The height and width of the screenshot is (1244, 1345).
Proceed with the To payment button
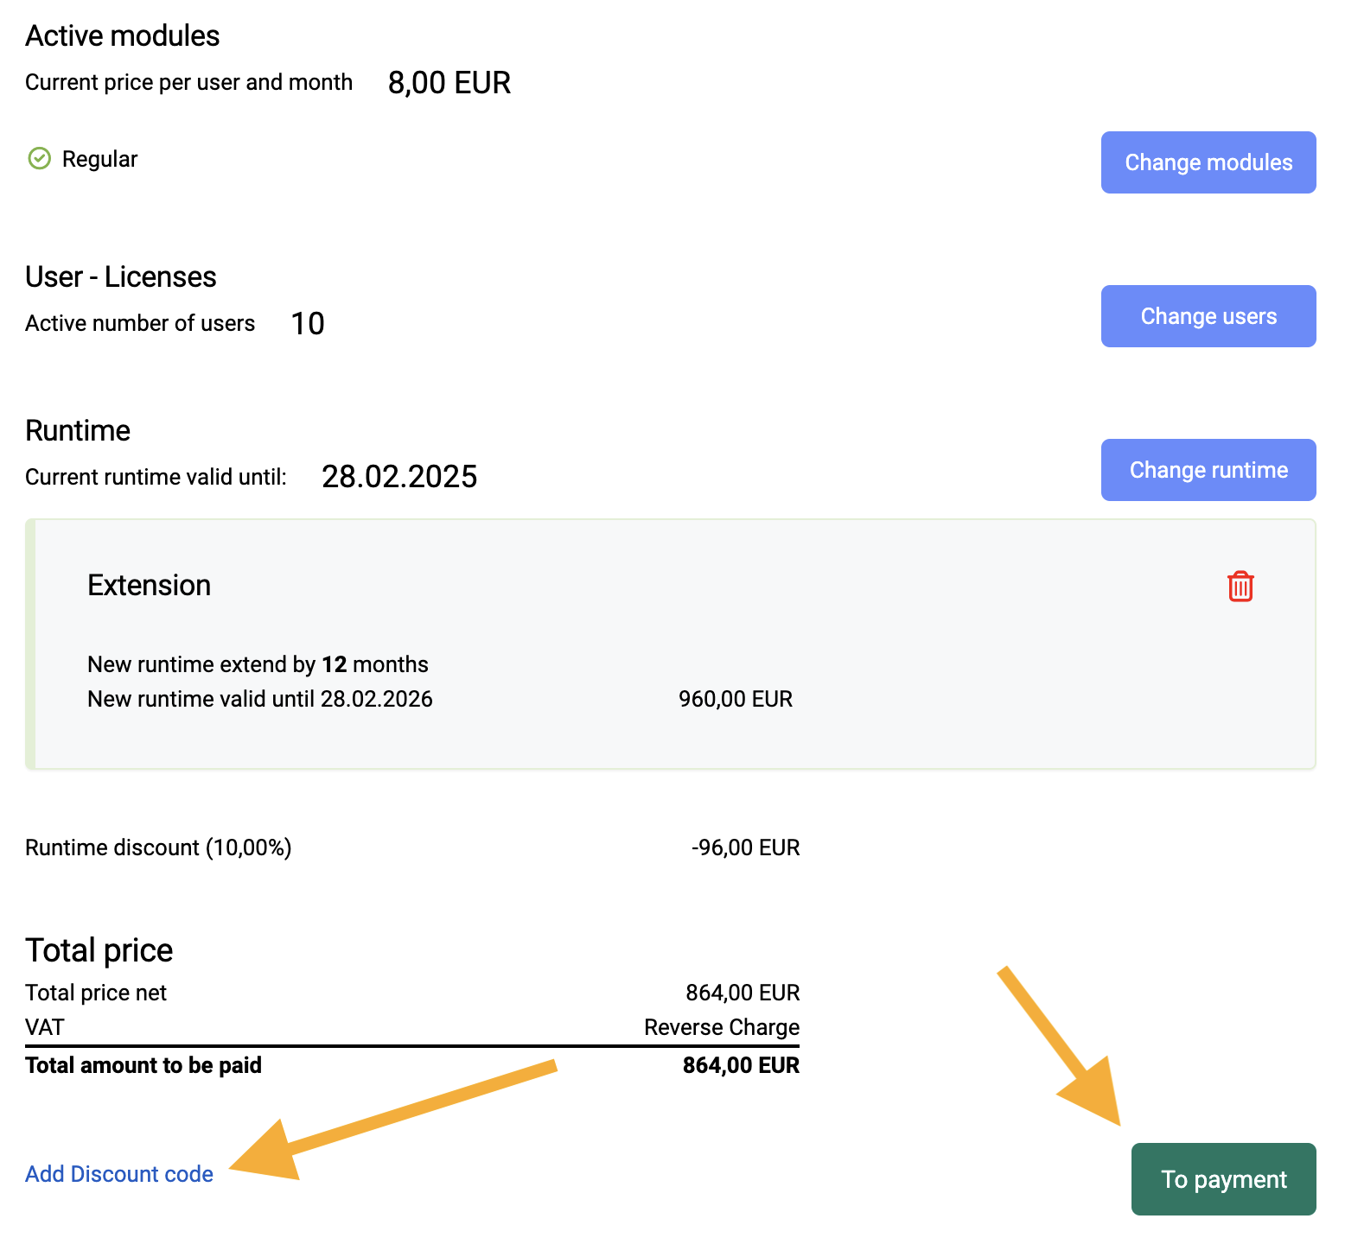(x=1224, y=1179)
